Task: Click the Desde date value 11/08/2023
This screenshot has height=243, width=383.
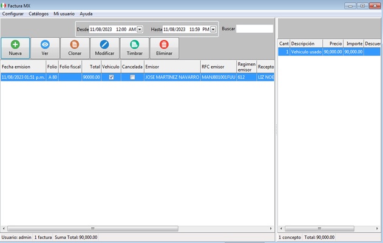Action: pyautogui.click(x=101, y=29)
